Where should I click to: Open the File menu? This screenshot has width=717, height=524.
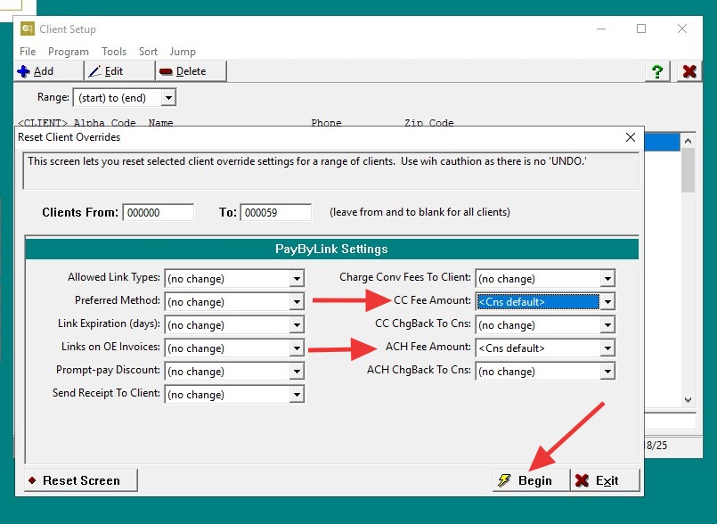click(28, 52)
